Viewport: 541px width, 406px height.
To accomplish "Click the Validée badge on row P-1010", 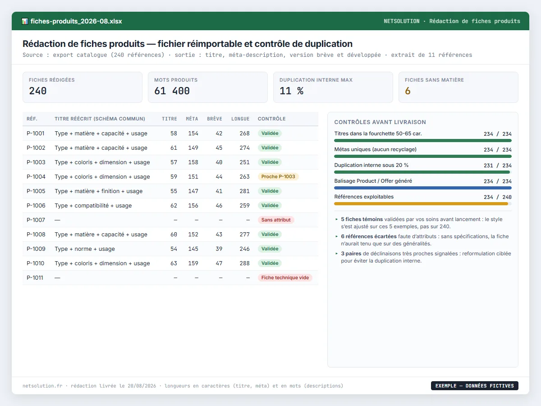I will click(x=270, y=263).
